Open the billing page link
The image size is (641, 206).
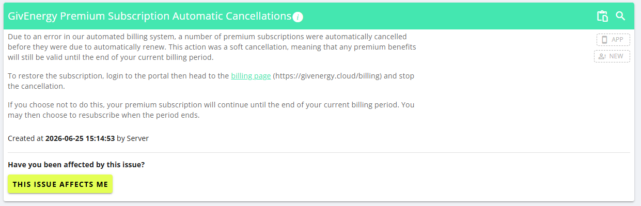pyautogui.click(x=251, y=76)
